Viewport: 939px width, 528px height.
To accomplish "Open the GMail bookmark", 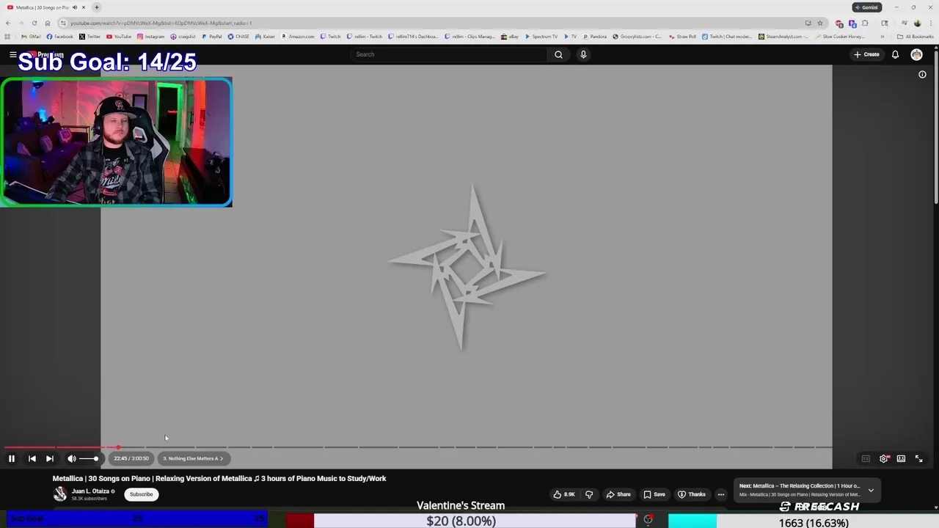I will [31, 36].
